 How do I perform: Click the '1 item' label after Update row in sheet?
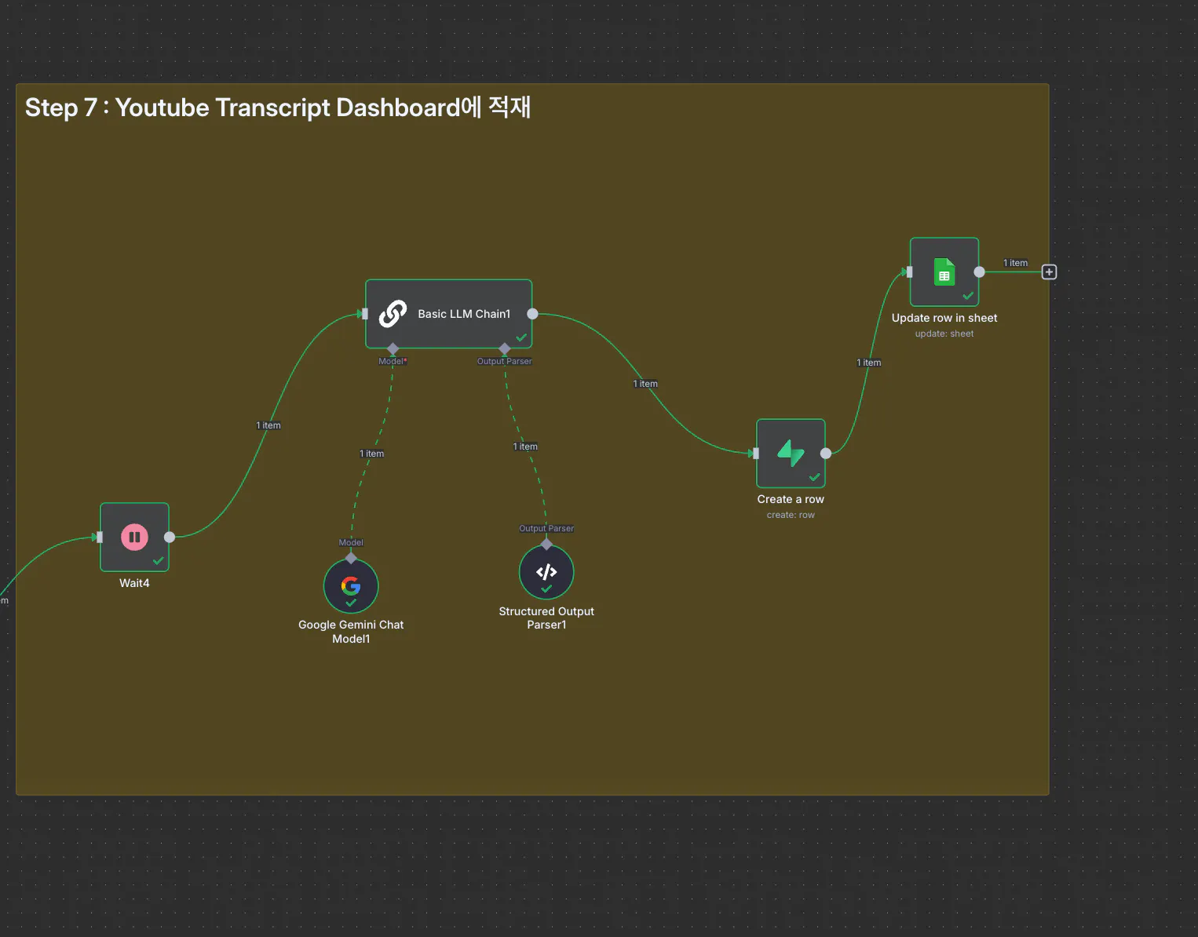click(1016, 263)
